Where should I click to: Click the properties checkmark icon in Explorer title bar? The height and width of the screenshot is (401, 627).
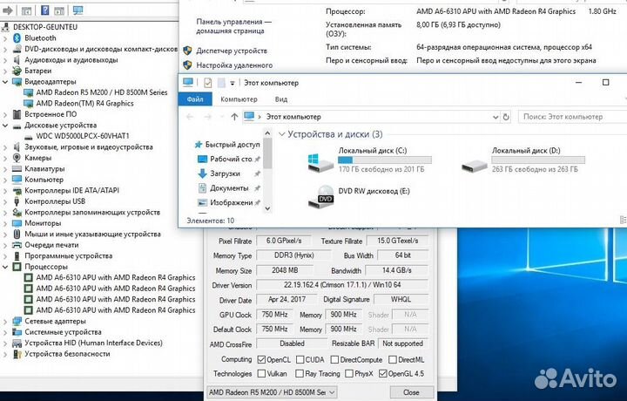coord(207,83)
